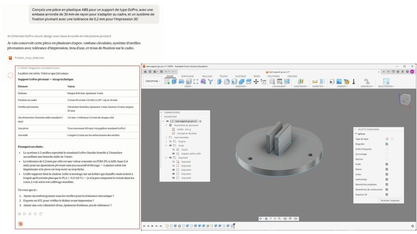The image size is (417, 234).
Task: Select the Fillet tool icon
Action: 227,81
